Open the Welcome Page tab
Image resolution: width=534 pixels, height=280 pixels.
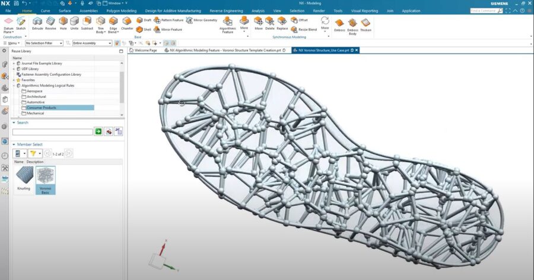[x=145, y=50]
